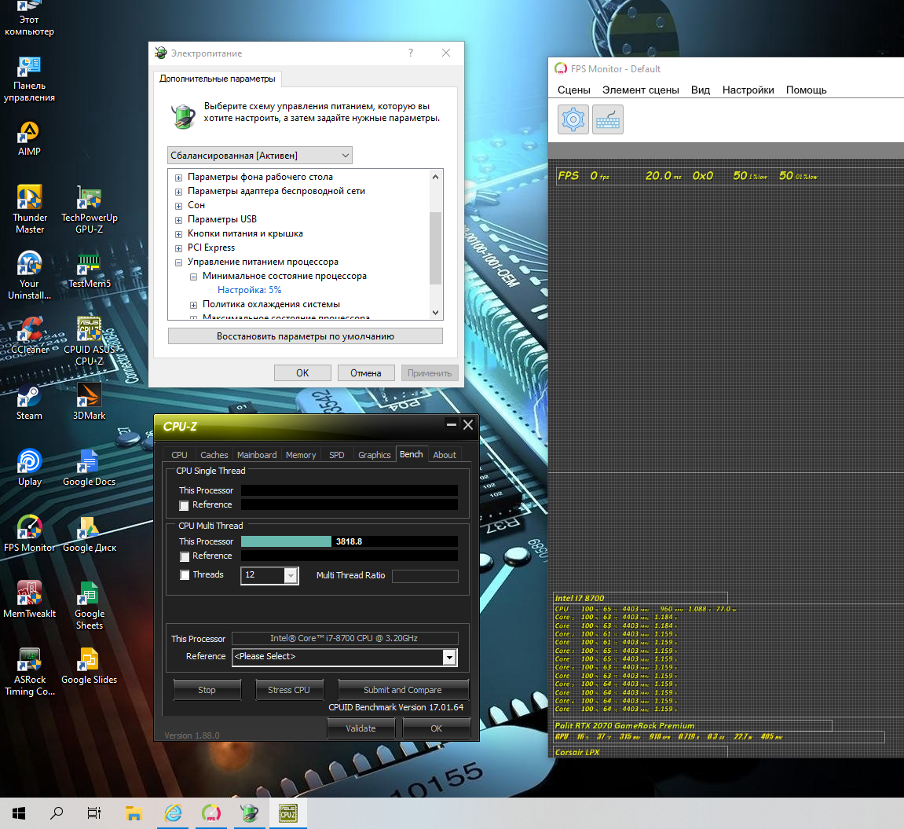Open the power scheme dropdown

click(259, 156)
